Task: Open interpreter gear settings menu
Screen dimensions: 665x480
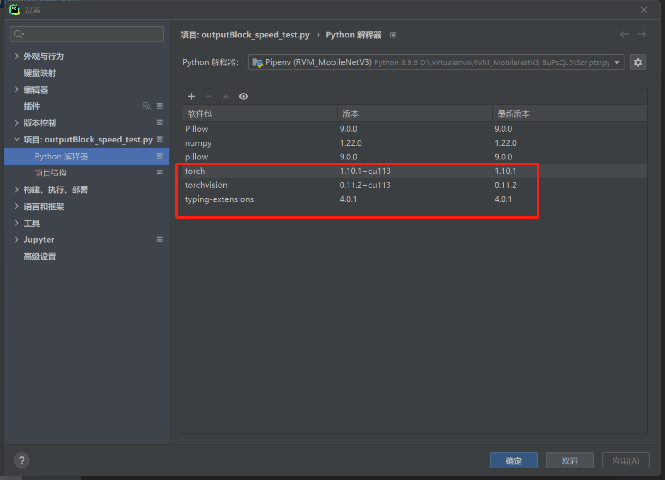Action: [x=638, y=62]
